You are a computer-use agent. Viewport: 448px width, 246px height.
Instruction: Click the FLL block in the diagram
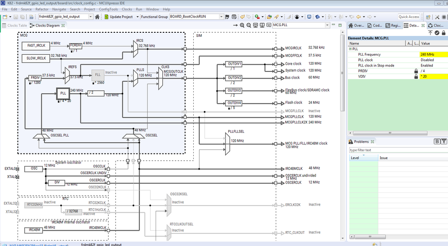point(98,75)
